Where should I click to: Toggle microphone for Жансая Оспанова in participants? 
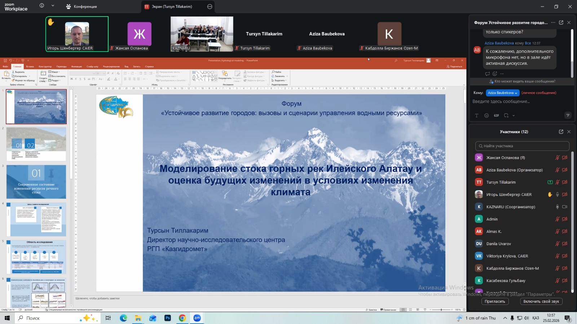[557, 158]
